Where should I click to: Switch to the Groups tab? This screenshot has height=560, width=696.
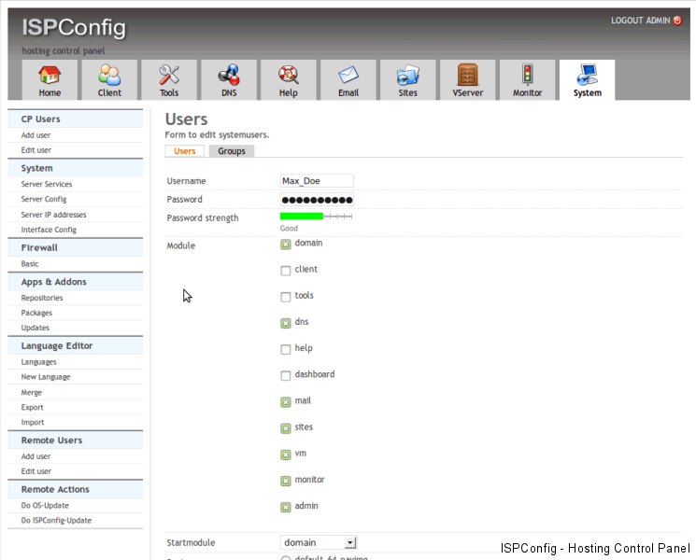(232, 151)
